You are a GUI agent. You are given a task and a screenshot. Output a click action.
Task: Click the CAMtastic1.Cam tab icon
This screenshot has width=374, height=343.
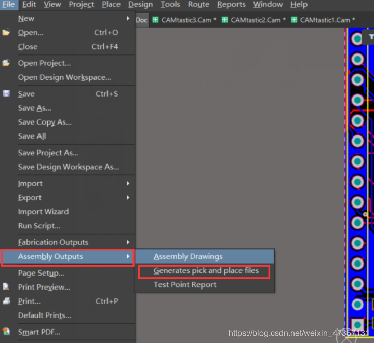294,20
